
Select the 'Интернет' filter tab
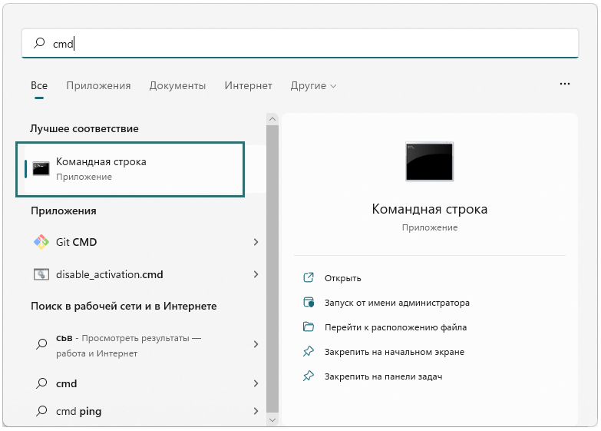tap(248, 86)
